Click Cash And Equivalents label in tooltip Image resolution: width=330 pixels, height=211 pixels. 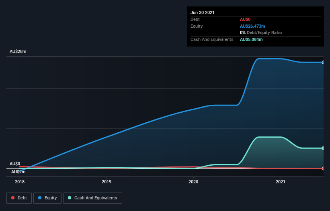[212, 39]
